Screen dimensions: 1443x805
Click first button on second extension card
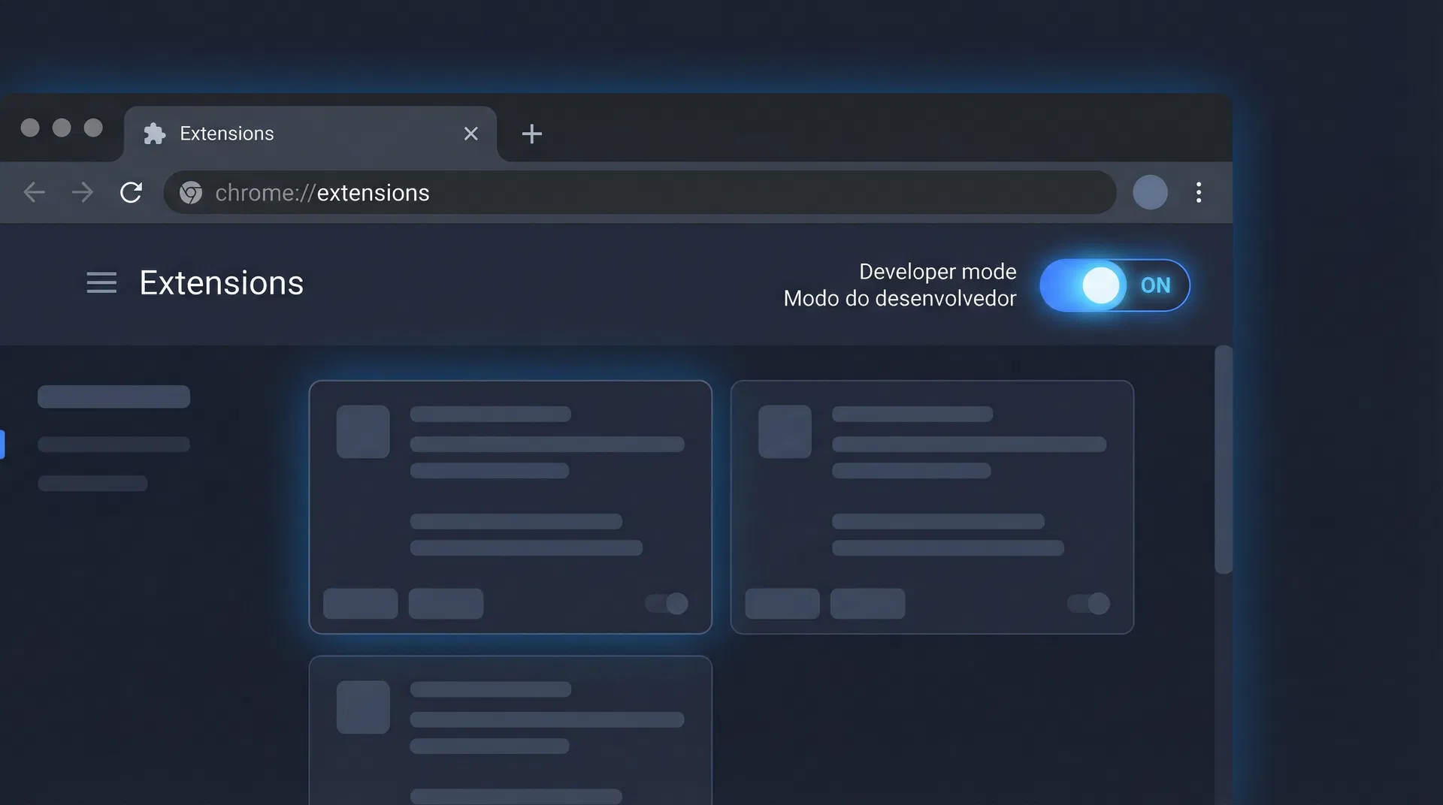(782, 604)
